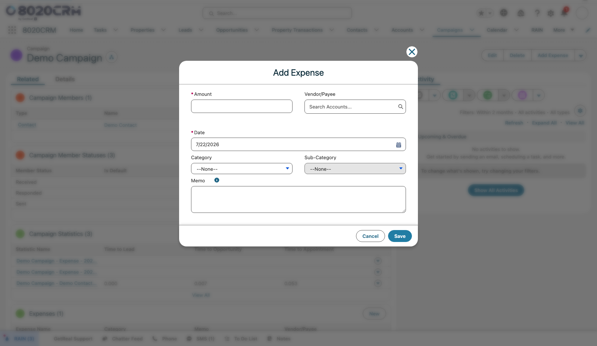
Task: Click the Amount input field
Action: [x=242, y=106]
